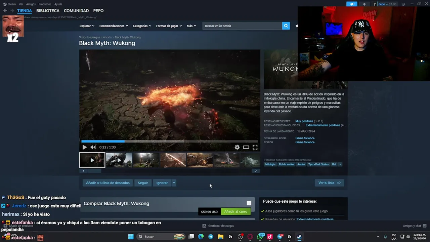Image resolution: width=430 pixels, height=242 pixels.
Task: Mute the trailer volume
Action: click(93, 147)
